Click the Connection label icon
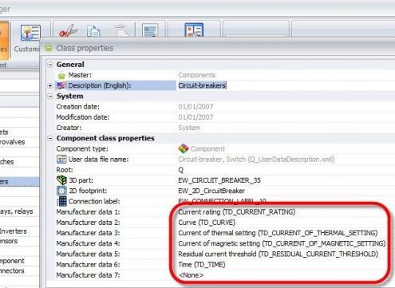The width and height of the screenshot is (395, 288). click(61, 201)
